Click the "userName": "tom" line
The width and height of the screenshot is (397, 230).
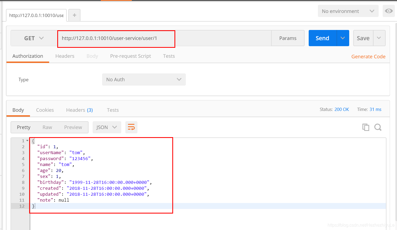click(x=61, y=153)
